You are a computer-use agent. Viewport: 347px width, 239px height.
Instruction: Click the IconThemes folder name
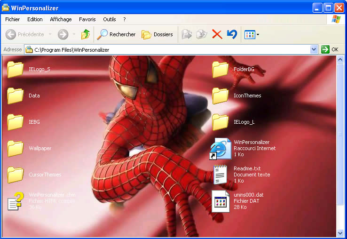(x=247, y=96)
